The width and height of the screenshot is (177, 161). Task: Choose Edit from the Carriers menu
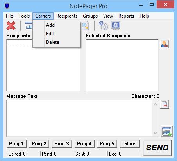[56, 34]
